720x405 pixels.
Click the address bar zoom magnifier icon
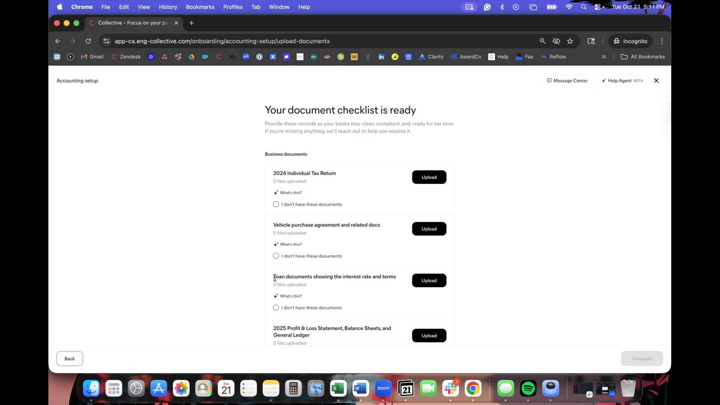[542, 41]
